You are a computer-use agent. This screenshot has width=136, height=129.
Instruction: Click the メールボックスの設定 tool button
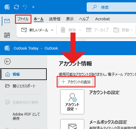(72, 124)
